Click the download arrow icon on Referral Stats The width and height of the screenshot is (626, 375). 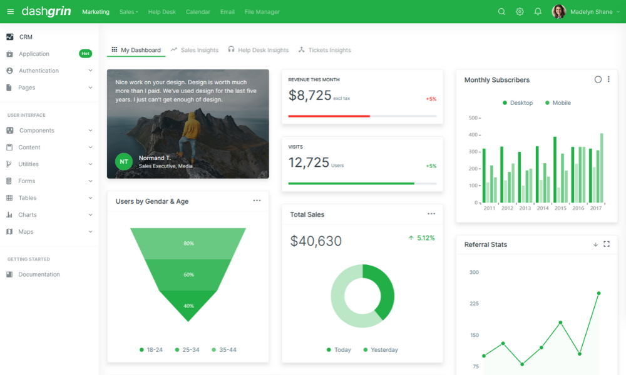click(595, 244)
